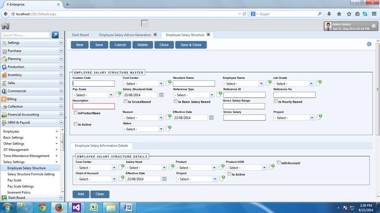380x213 pixels.
Task: Focus the Custom Code input field
Action: click(94, 84)
